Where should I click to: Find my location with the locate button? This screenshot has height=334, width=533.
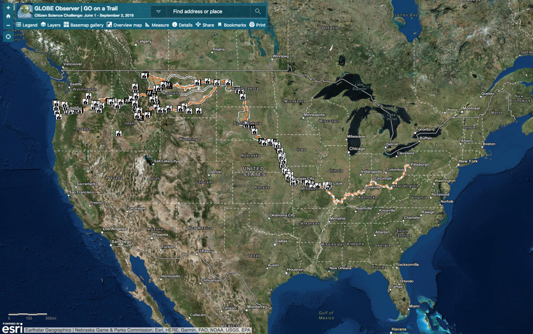click(8, 36)
